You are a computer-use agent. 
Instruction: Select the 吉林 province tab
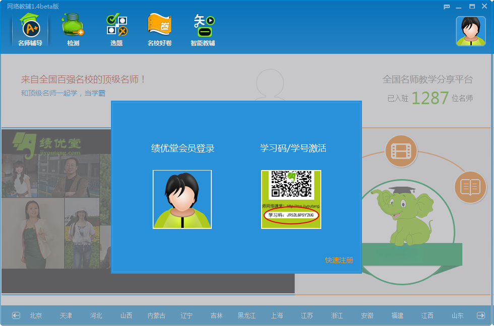tap(216, 315)
